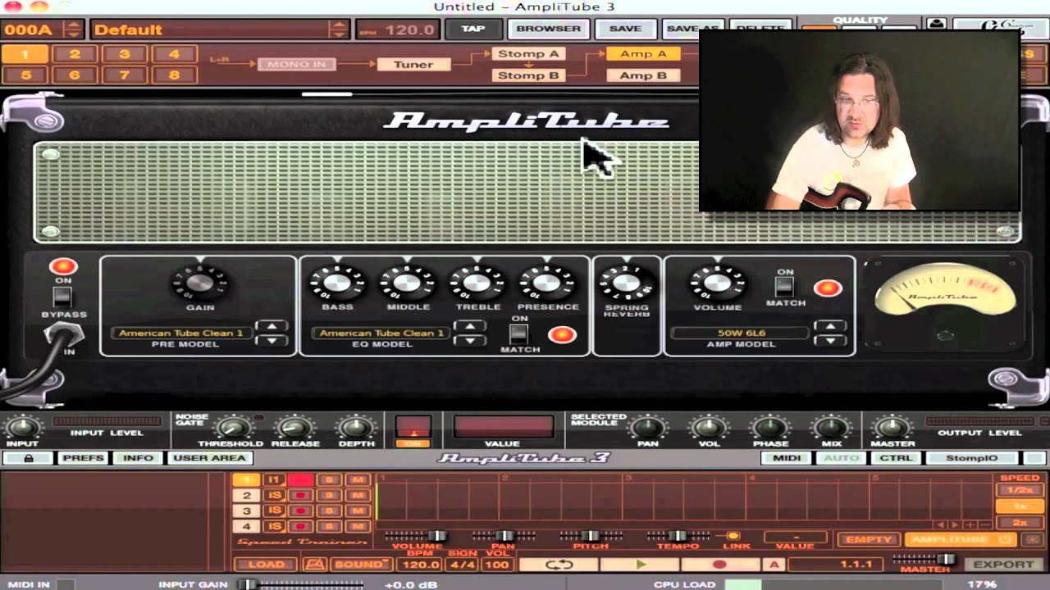Viewport: 1050px width, 590px height.
Task: Select track 3 in the recorder
Action: click(246, 511)
